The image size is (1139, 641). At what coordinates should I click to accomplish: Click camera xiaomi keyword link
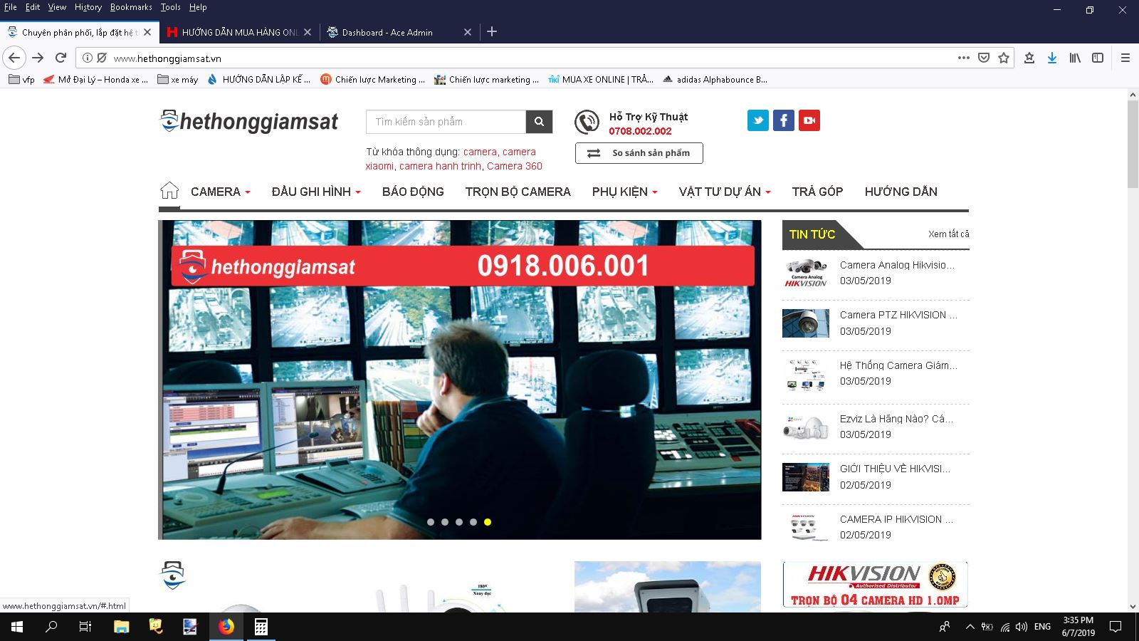point(451,159)
